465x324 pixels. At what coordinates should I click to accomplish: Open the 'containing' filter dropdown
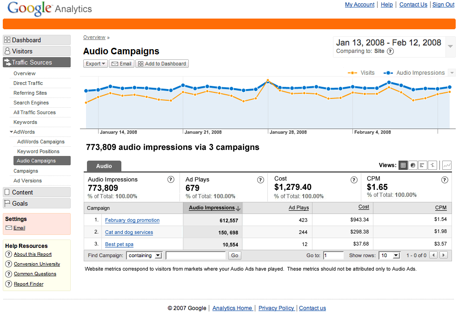coord(145,255)
